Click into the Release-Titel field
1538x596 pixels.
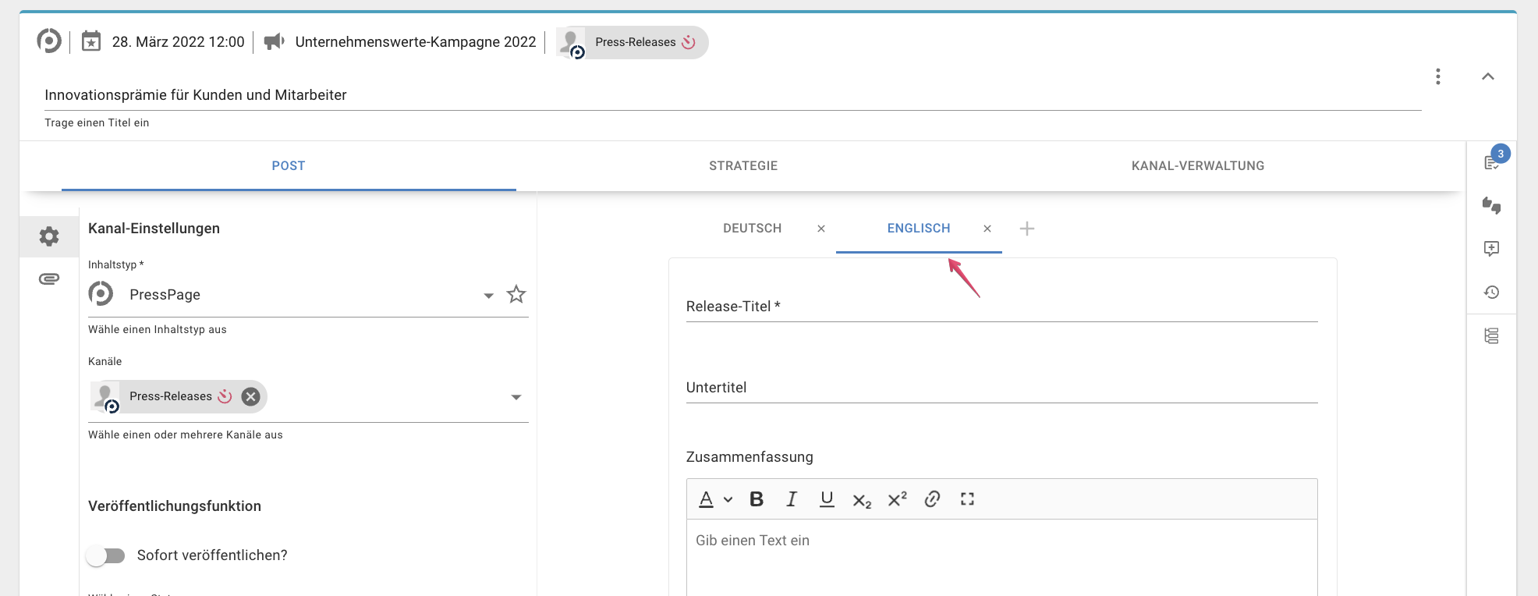(x=1001, y=307)
